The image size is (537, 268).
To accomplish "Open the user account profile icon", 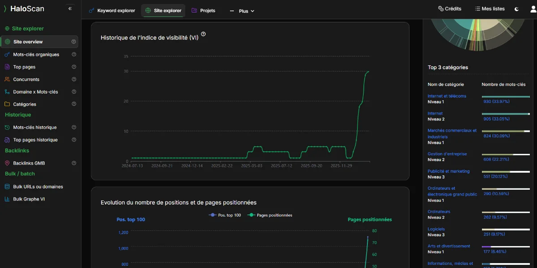I will [533, 9].
